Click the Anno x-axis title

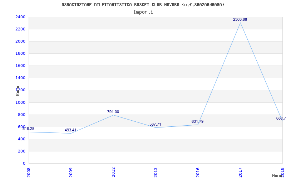(277, 175)
